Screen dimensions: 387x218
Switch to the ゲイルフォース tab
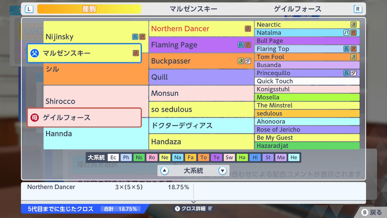(x=298, y=9)
